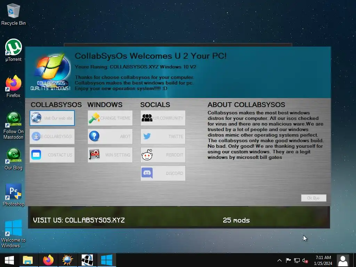Viewport: 356px width, 267px height.
Task: Open the sun-globe app on the taskbar
Action: (x=68, y=260)
